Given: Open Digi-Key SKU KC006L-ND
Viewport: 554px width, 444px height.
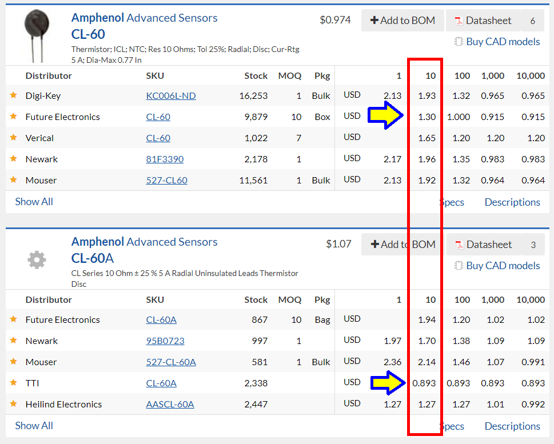Looking at the screenshot, I should point(171,96).
